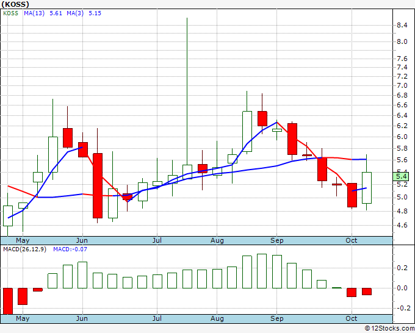
Task: Select the Oct label on MACD panel axis
Action: 352,318
